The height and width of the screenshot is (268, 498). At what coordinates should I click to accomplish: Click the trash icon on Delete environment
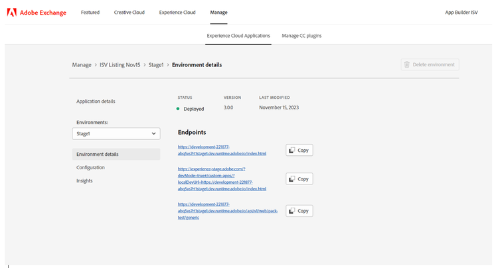[x=407, y=65]
